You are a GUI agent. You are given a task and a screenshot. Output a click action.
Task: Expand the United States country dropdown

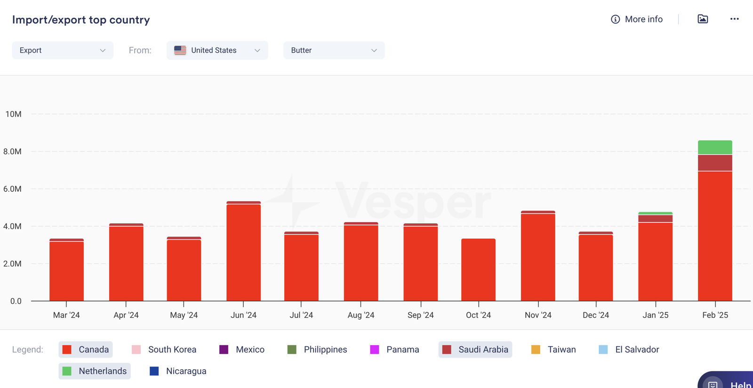(217, 50)
